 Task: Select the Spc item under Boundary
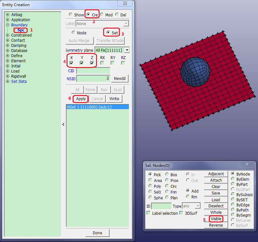click(21, 30)
